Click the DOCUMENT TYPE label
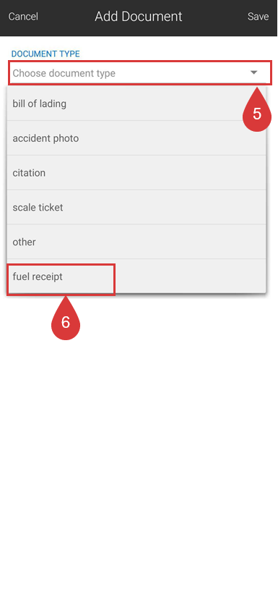Viewport: 278px width, 592px height. coord(45,54)
